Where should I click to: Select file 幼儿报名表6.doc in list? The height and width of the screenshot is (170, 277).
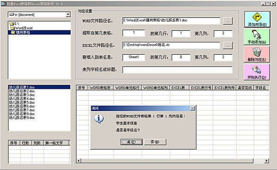[x=22, y=106]
